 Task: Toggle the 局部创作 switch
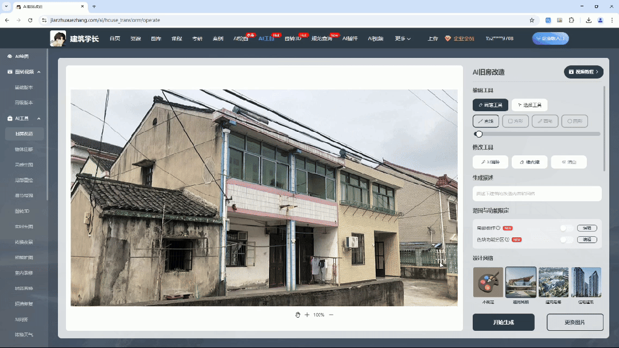click(x=567, y=228)
